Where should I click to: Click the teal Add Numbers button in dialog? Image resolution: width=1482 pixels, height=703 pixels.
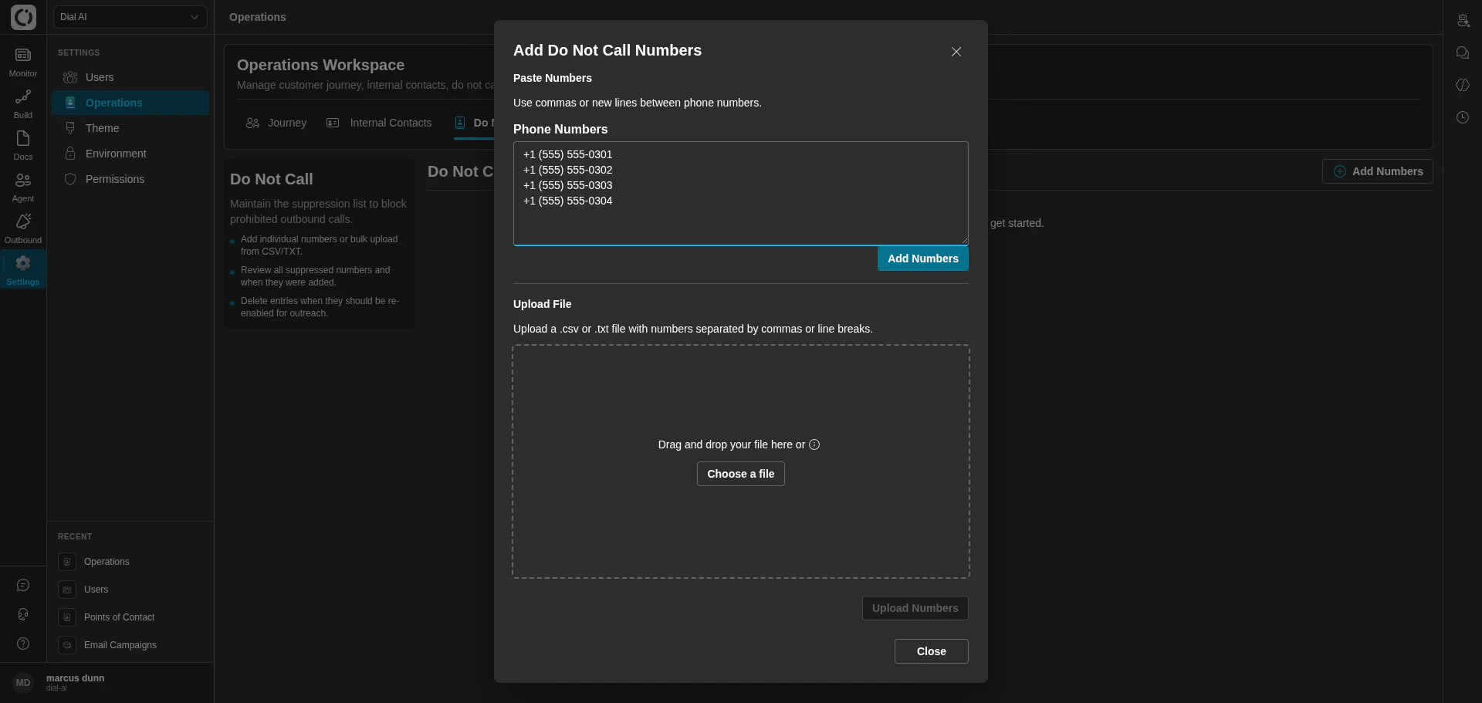click(x=923, y=259)
